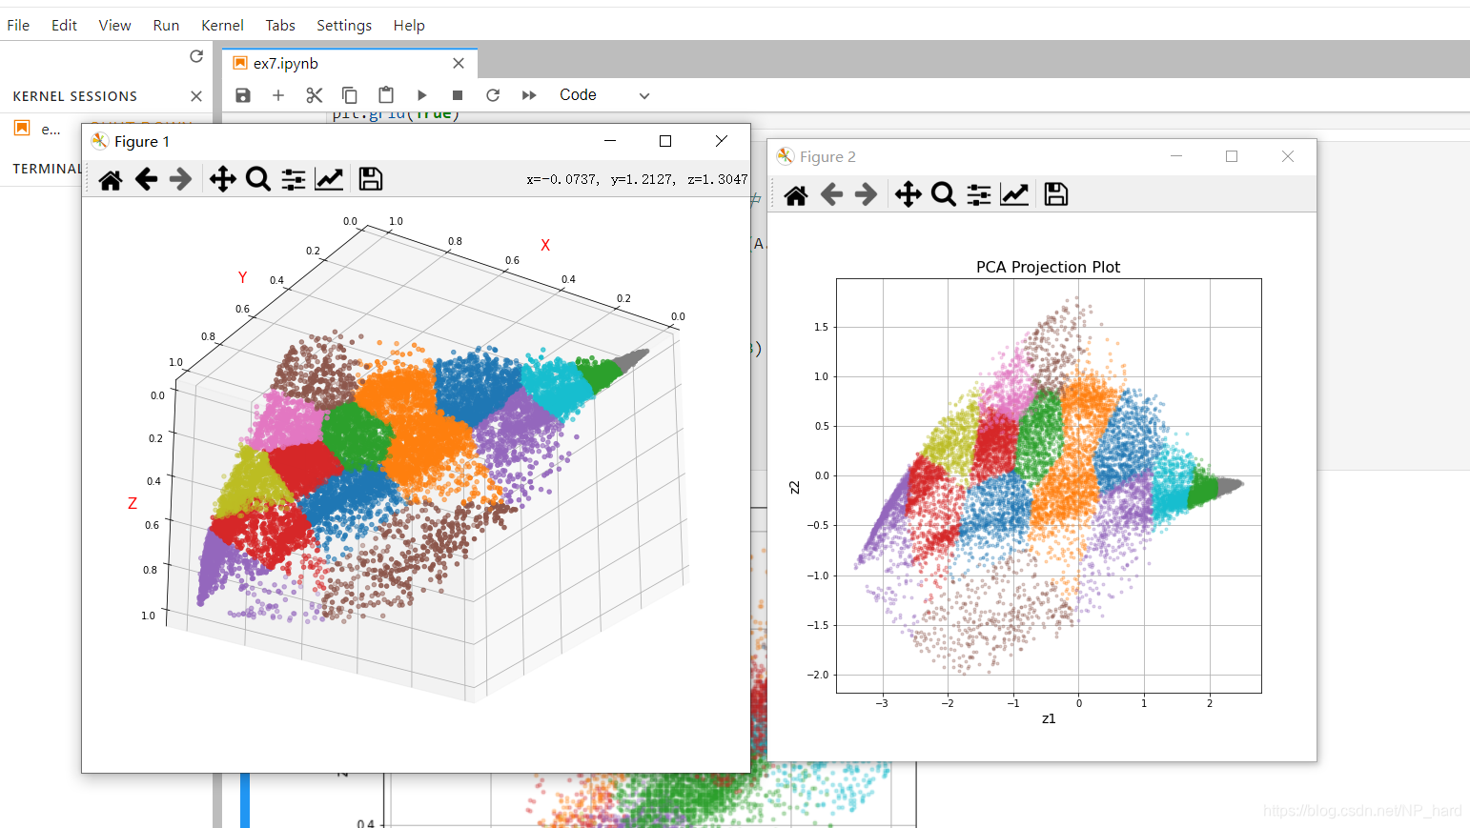Maximize the Figure 2 window
The height and width of the screenshot is (828, 1470).
1232,156
